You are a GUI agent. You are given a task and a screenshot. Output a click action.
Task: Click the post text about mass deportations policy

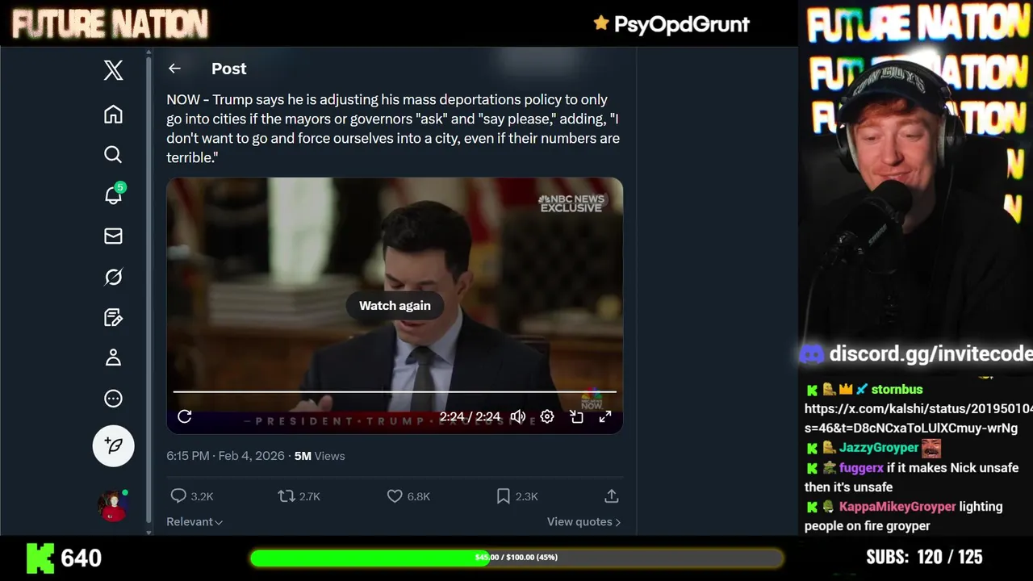click(x=393, y=128)
